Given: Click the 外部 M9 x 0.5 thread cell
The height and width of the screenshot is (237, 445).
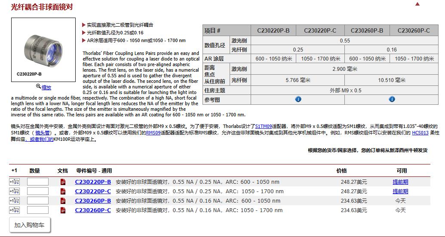Looking at the screenshot, I should click(344, 91).
